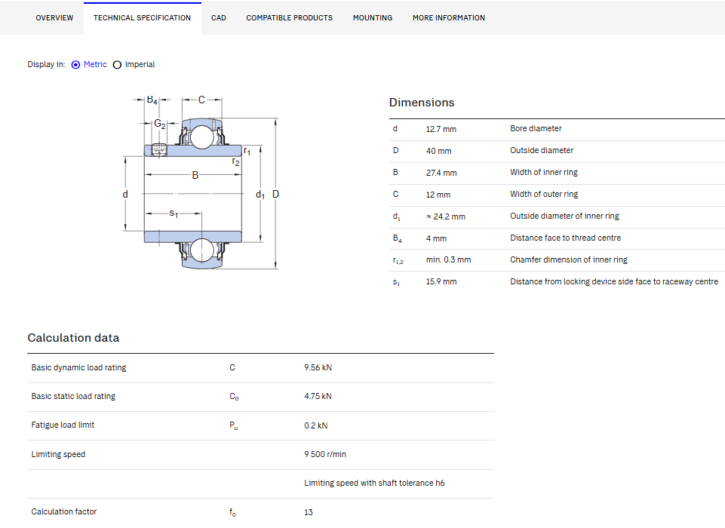Click the Limiting speed label
Screen dimensions: 725x528
coord(58,455)
